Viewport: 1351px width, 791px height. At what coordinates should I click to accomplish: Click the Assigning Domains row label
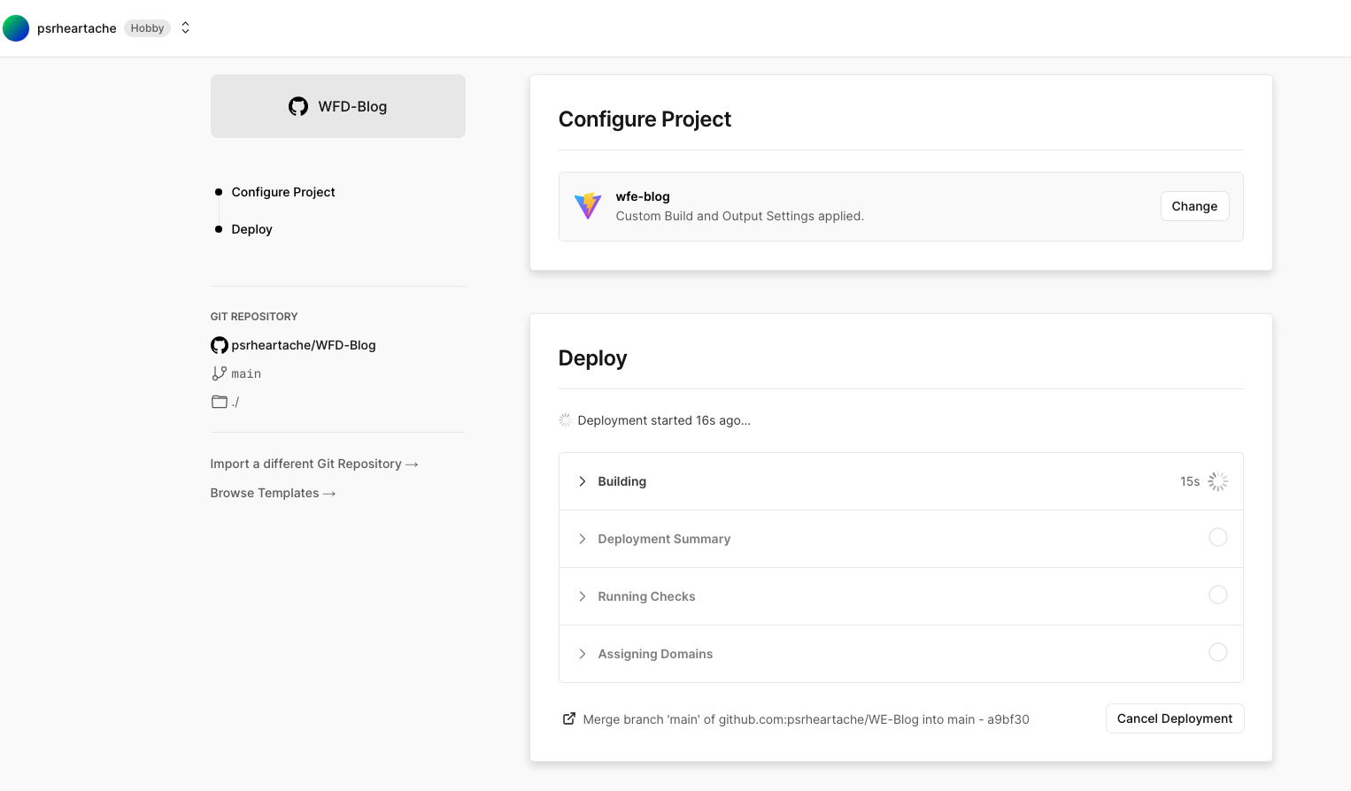[x=655, y=654]
